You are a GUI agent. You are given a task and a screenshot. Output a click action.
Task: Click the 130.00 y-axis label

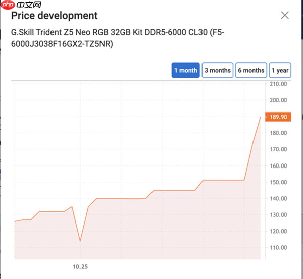pos(279,215)
